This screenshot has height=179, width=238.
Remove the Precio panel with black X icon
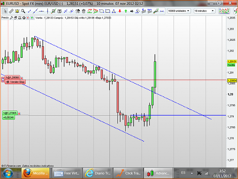24,18
